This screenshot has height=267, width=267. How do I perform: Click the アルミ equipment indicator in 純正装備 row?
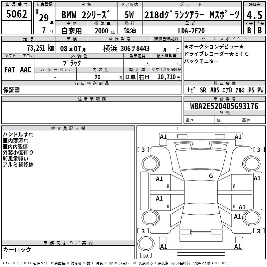(x=240, y=90)
